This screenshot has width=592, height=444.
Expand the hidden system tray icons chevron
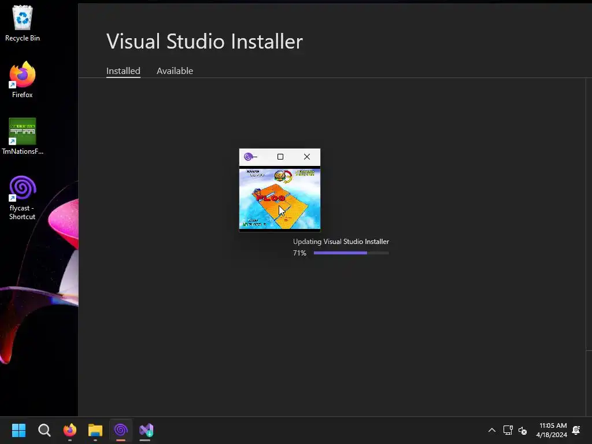[x=492, y=430]
